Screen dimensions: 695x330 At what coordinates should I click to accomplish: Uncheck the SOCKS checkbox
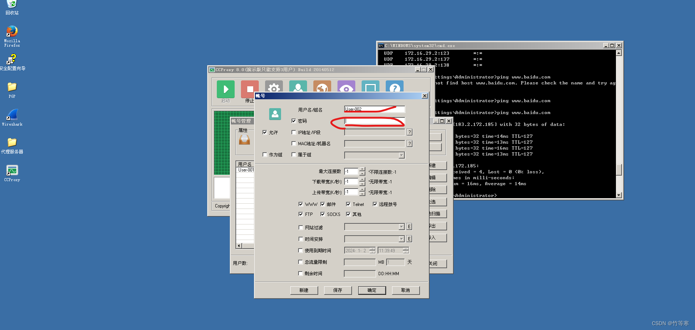323,214
